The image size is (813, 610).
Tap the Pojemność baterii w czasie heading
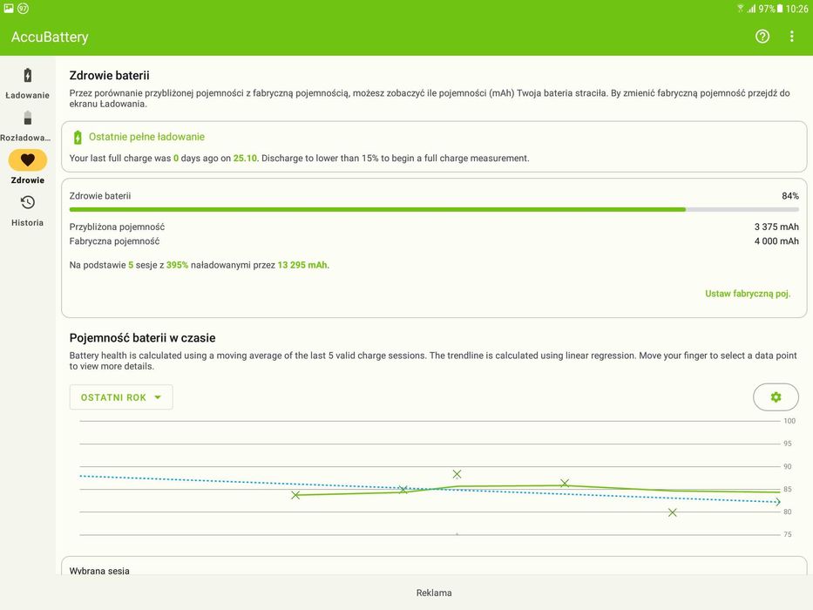[x=143, y=338]
